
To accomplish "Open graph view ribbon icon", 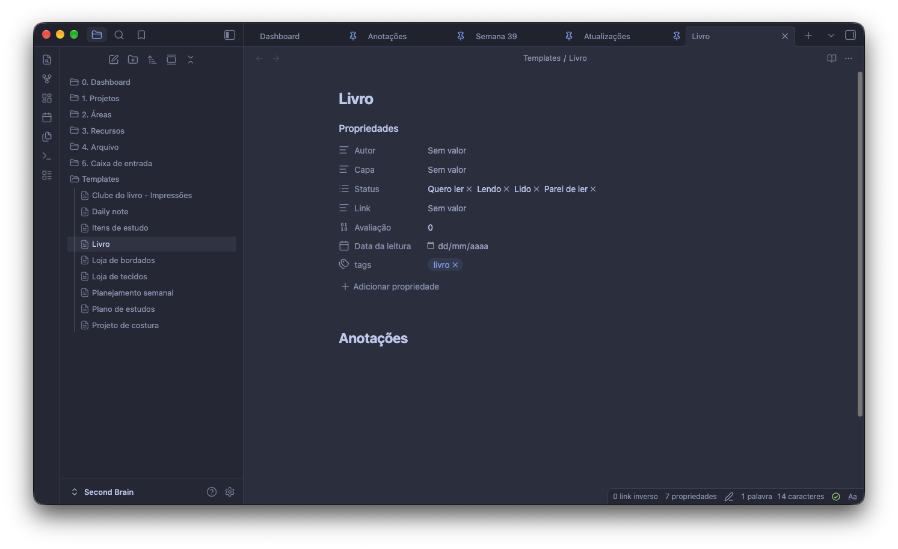I will (x=47, y=79).
